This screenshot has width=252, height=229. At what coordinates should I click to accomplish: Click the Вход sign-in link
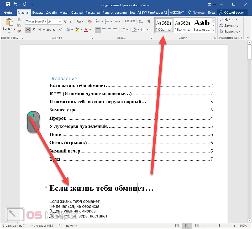coord(211,13)
